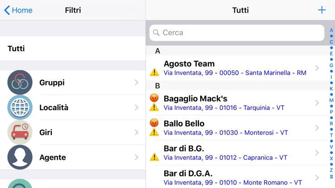Expand Gruppi filter via its chevron

coord(137,82)
